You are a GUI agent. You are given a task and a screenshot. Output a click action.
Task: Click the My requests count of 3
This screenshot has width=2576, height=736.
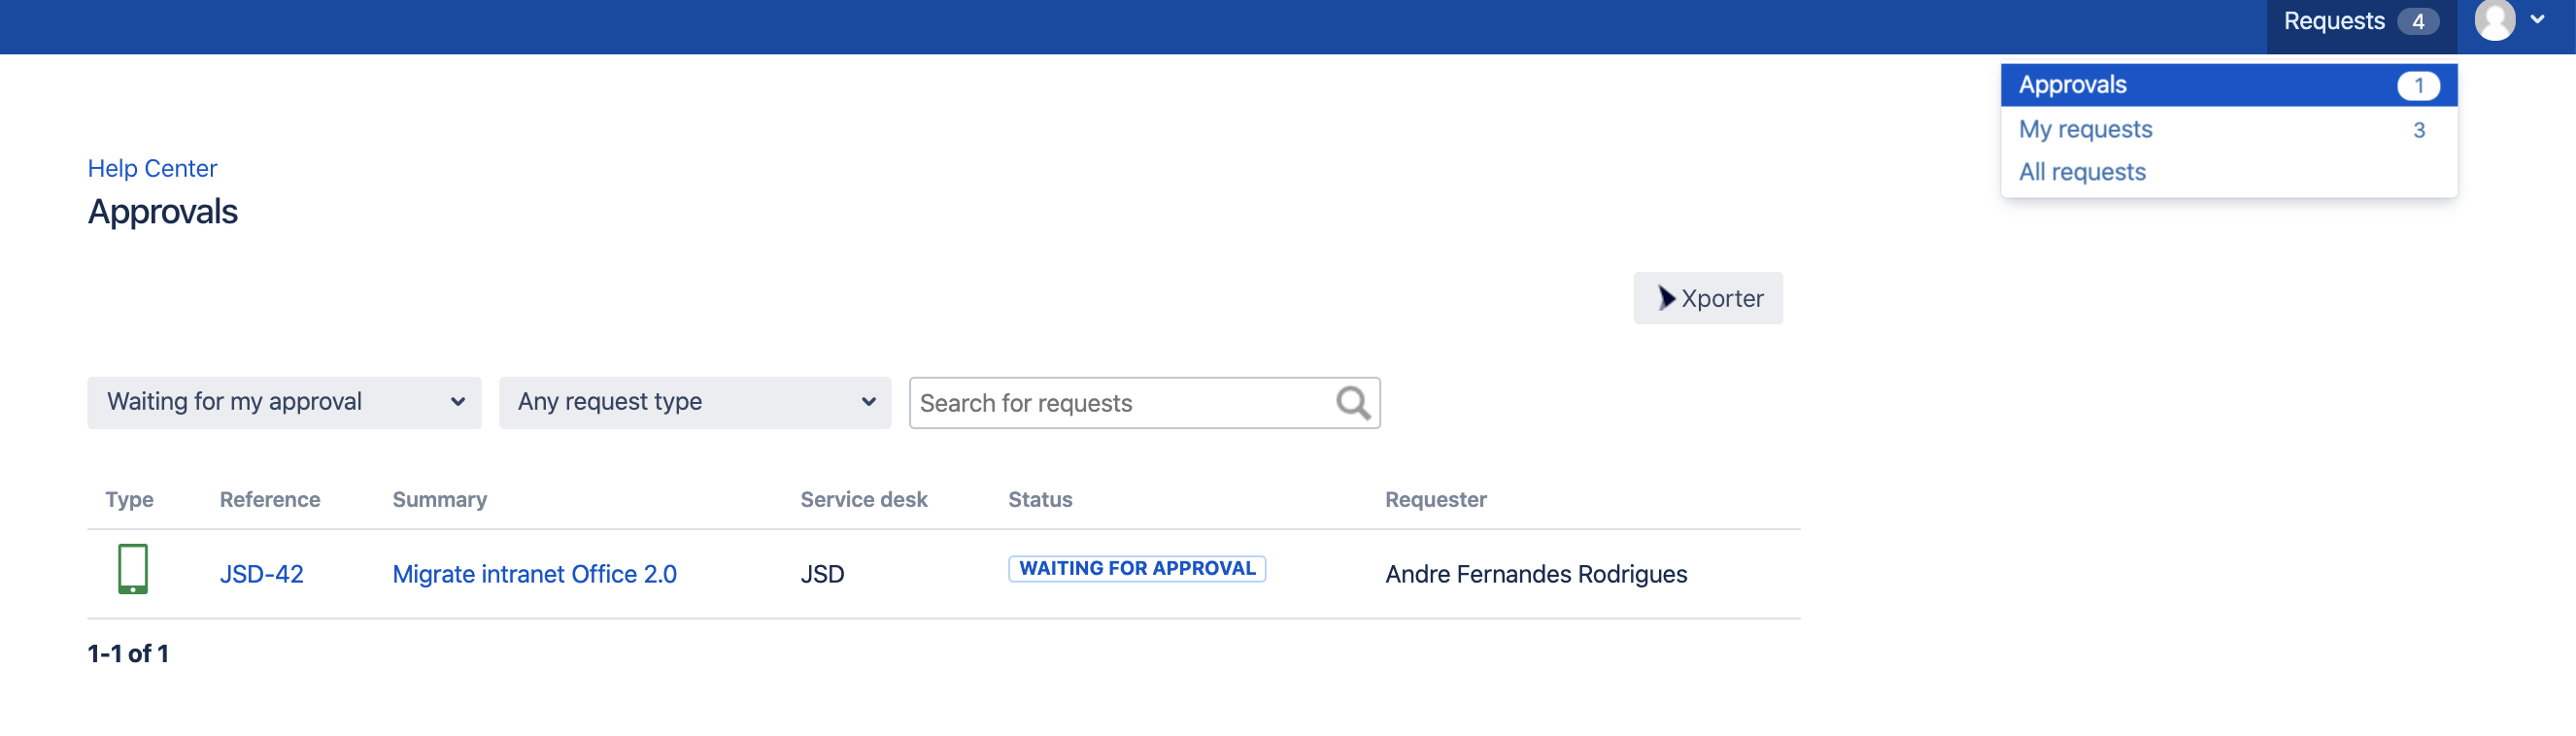(x=2418, y=130)
